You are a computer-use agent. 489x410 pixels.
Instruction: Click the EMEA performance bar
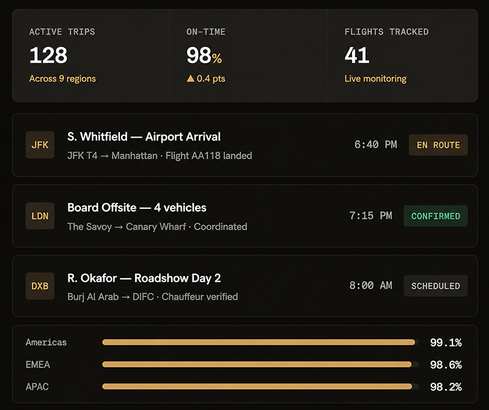pyautogui.click(x=260, y=365)
